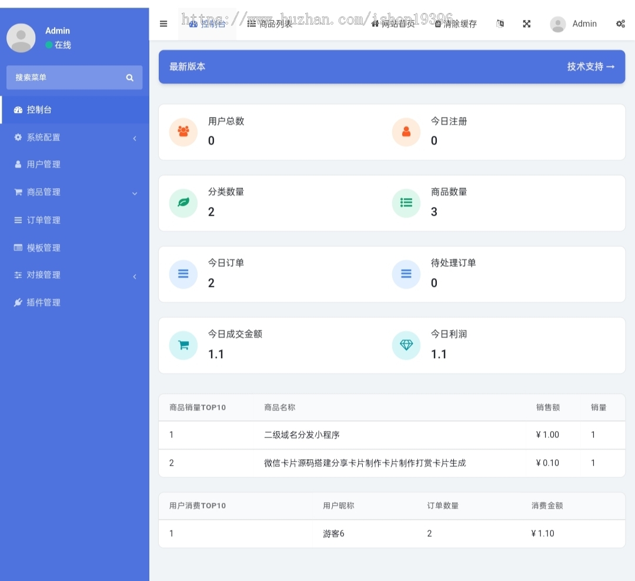Viewport: 635px width, 581px height.
Task: Click the 订单管理 bars icon in sidebar
Action: click(x=18, y=220)
